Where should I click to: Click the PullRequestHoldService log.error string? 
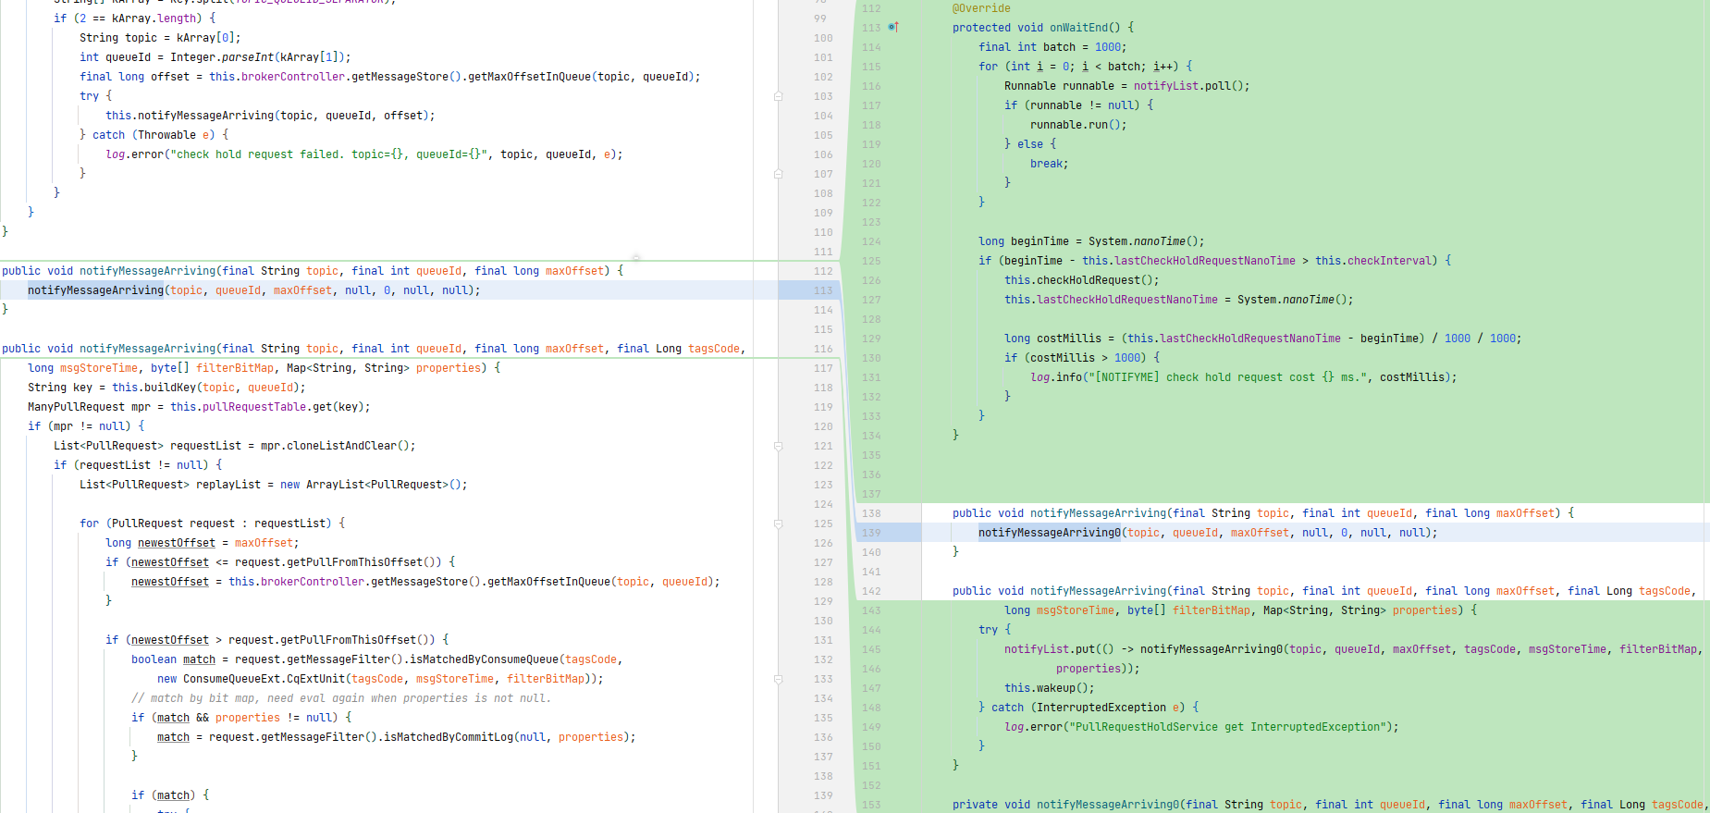coord(1227,727)
